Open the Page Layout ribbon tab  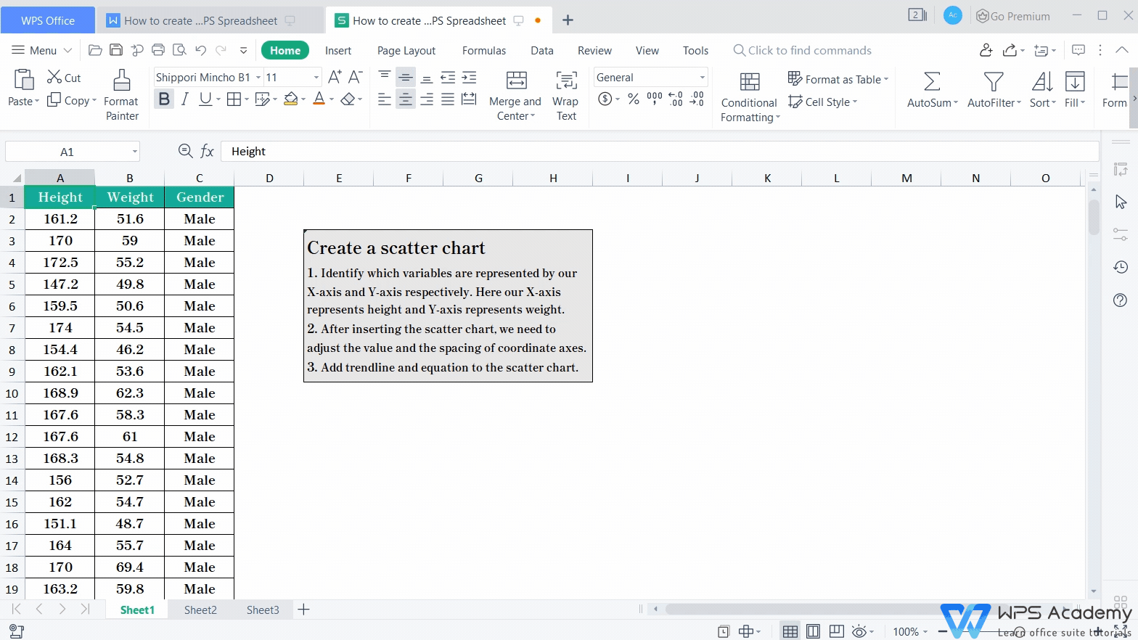click(x=406, y=50)
